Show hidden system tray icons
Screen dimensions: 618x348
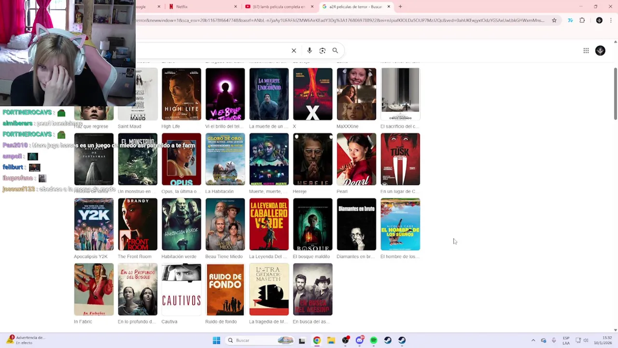click(533, 340)
